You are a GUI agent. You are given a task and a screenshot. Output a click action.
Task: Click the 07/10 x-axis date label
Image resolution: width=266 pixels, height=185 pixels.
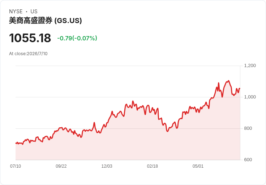tap(16, 166)
